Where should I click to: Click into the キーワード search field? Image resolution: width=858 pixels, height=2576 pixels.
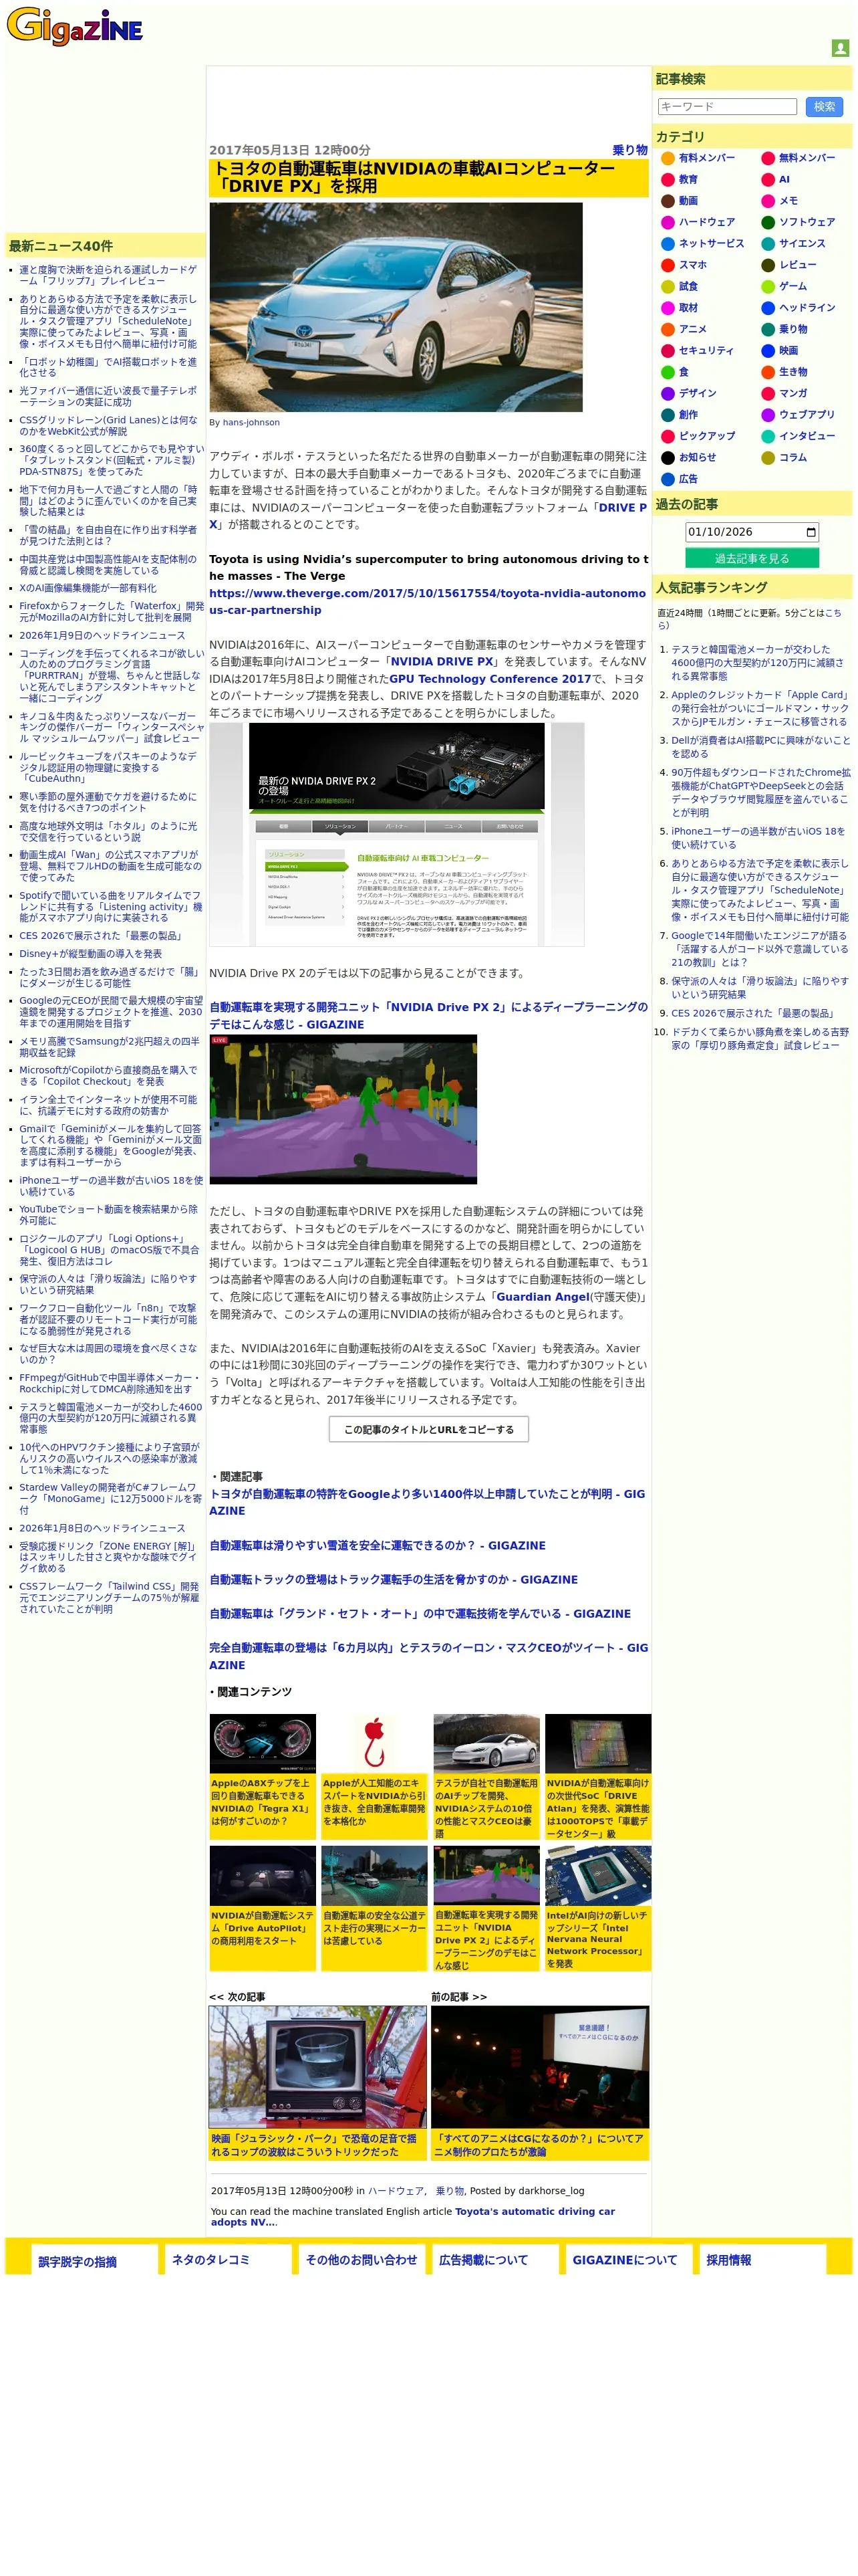[726, 106]
